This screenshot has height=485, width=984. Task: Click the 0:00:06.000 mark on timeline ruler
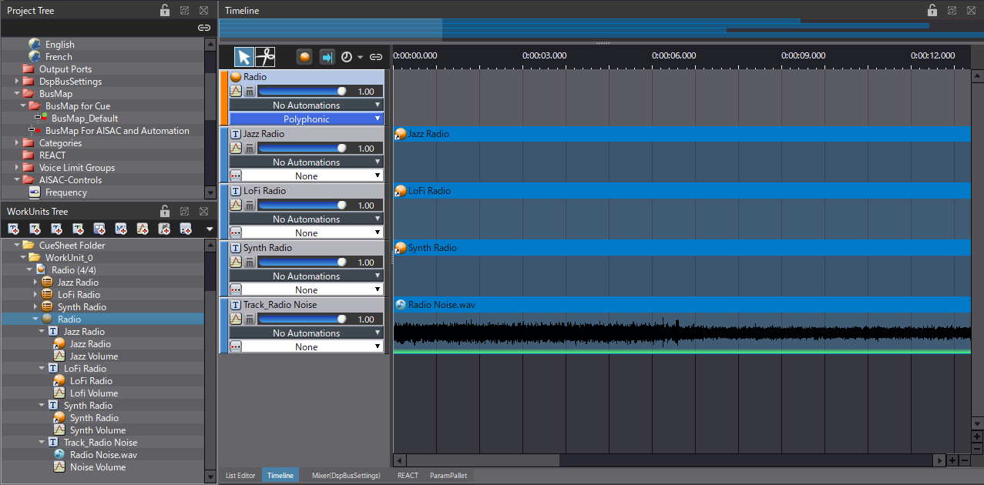click(x=673, y=55)
